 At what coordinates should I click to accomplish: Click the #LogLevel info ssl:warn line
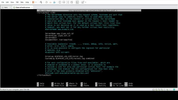[57, 52]
